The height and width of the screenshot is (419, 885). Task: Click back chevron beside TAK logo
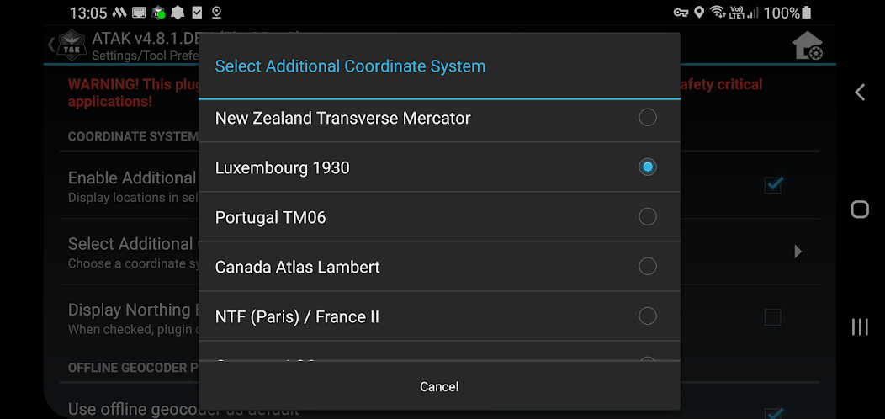50,45
